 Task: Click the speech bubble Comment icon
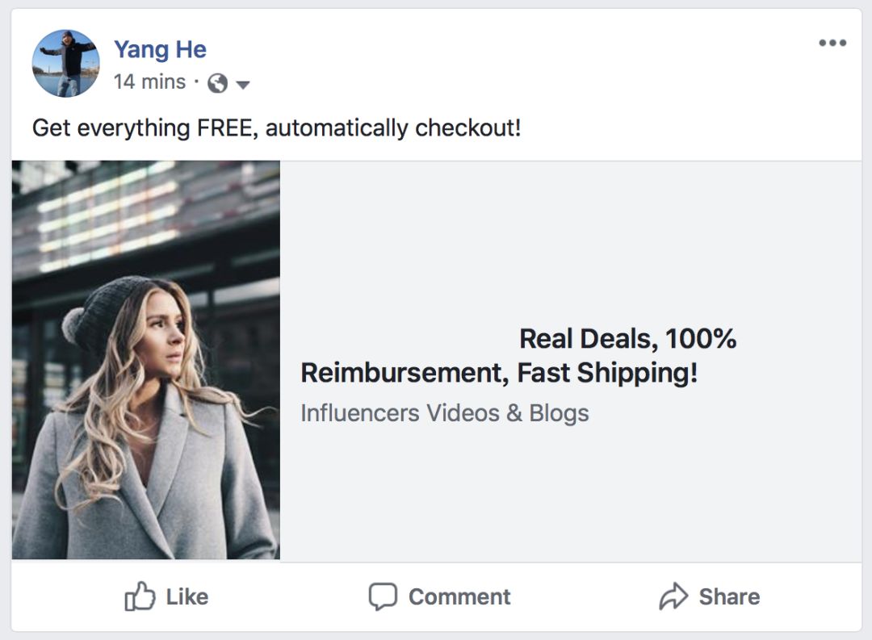click(383, 596)
